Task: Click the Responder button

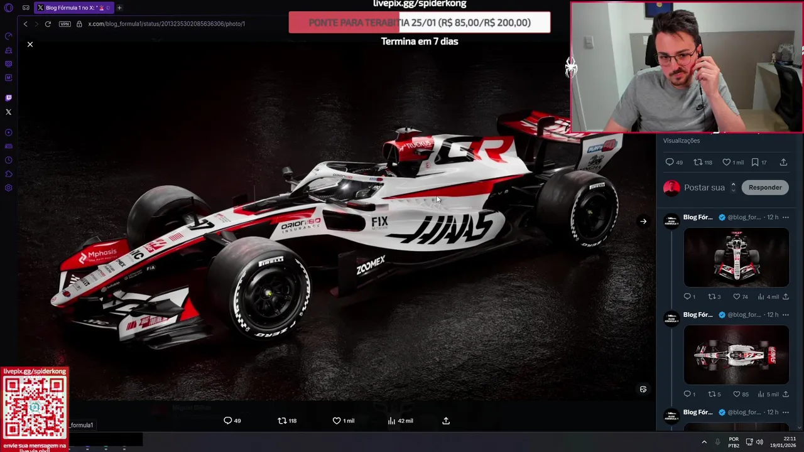Action: pyautogui.click(x=765, y=187)
